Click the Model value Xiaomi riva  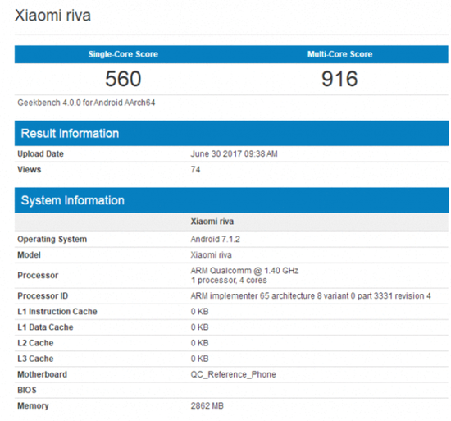click(211, 255)
